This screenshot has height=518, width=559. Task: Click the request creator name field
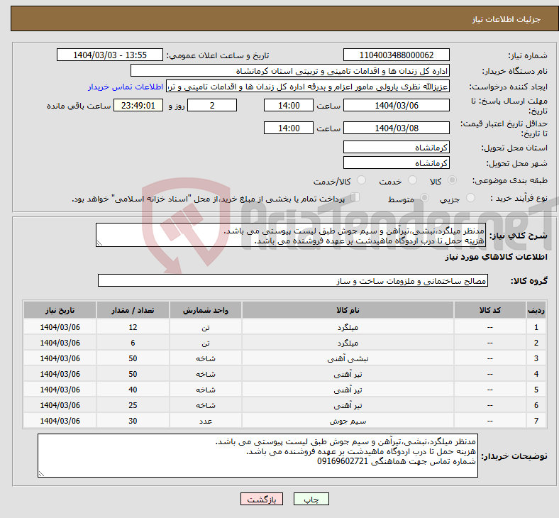[308, 87]
